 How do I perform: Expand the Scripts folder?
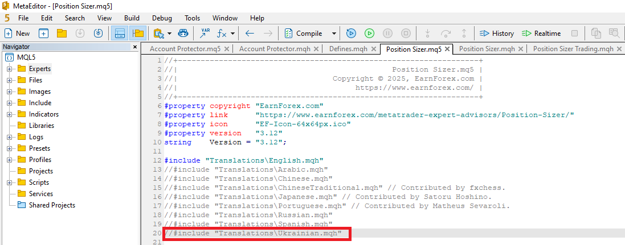click(x=9, y=182)
